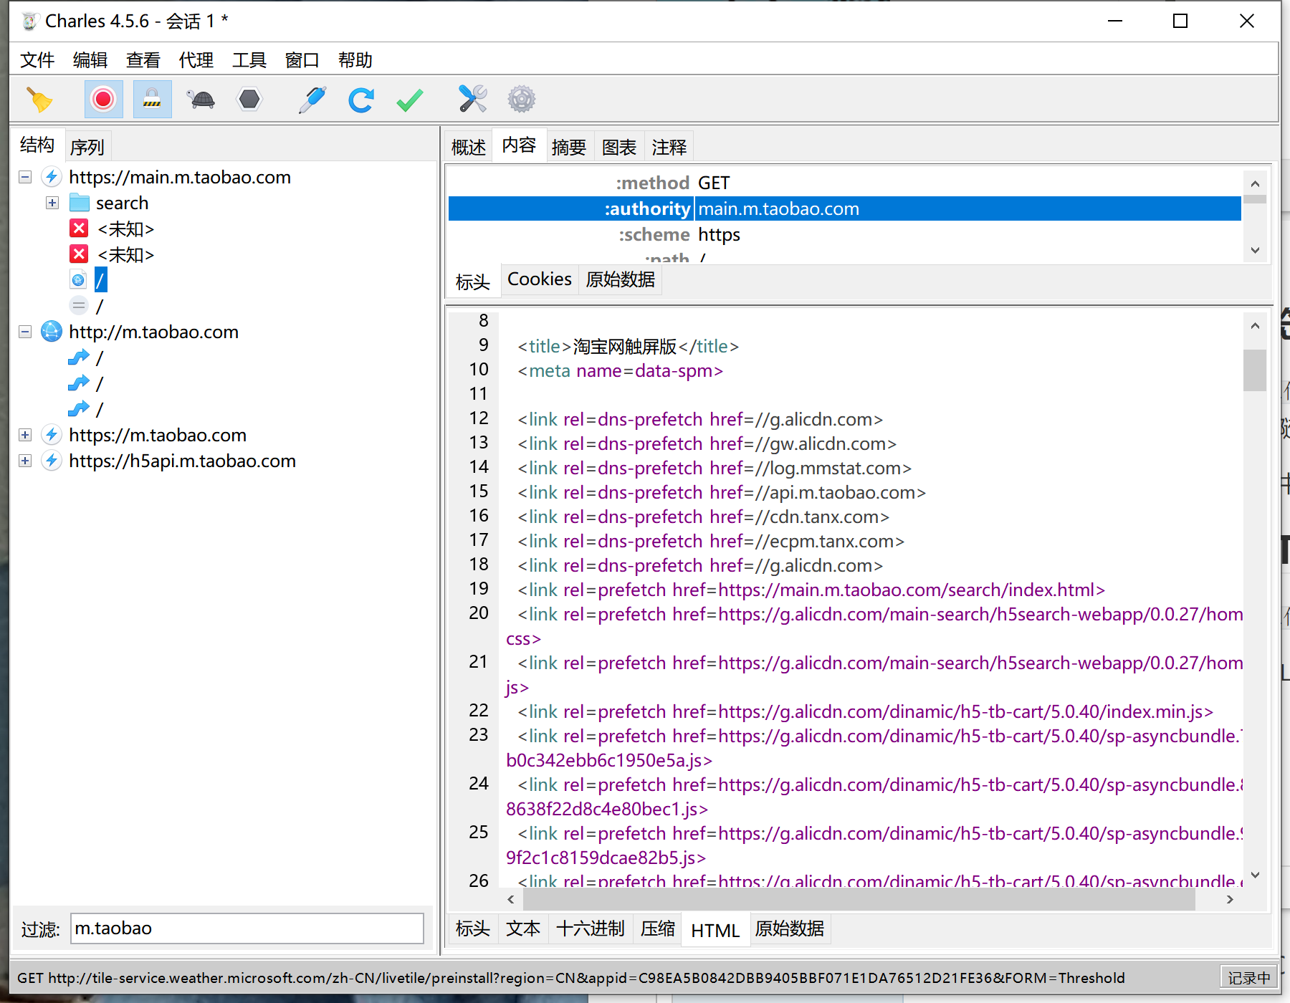The image size is (1290, 1003).
Task: Clear session with the broom icon
Action: click(x=39, y=99)
